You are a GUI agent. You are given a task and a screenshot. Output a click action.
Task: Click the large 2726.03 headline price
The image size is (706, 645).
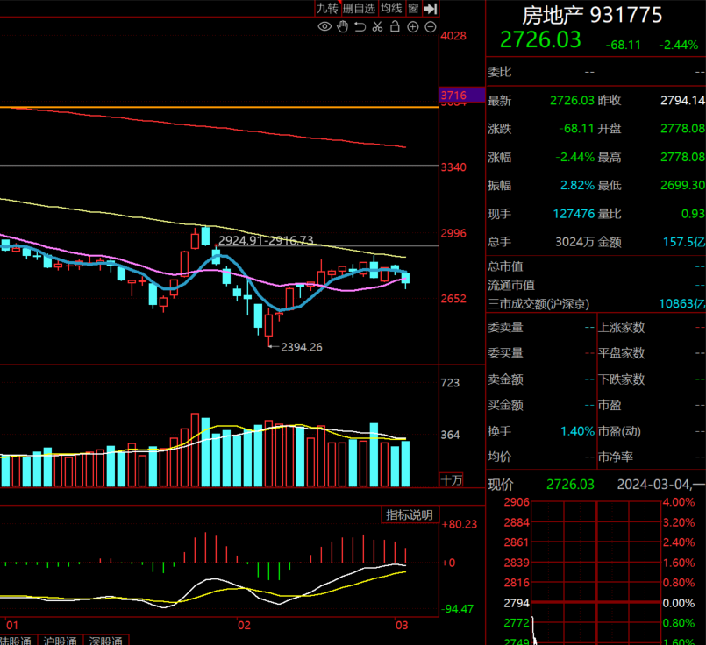tap(540, 39)
